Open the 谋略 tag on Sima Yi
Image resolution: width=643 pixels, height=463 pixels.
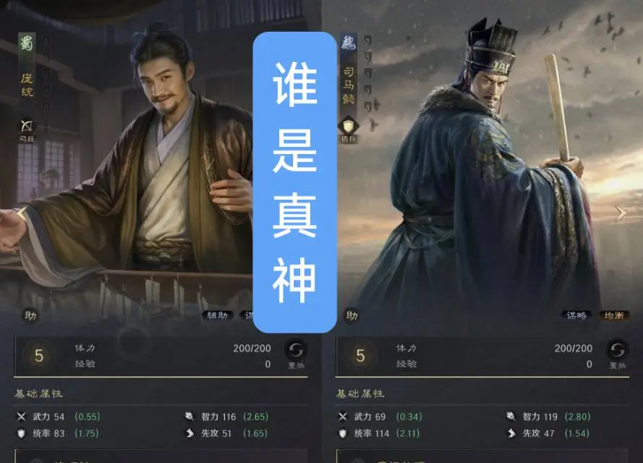coord(576,315)
